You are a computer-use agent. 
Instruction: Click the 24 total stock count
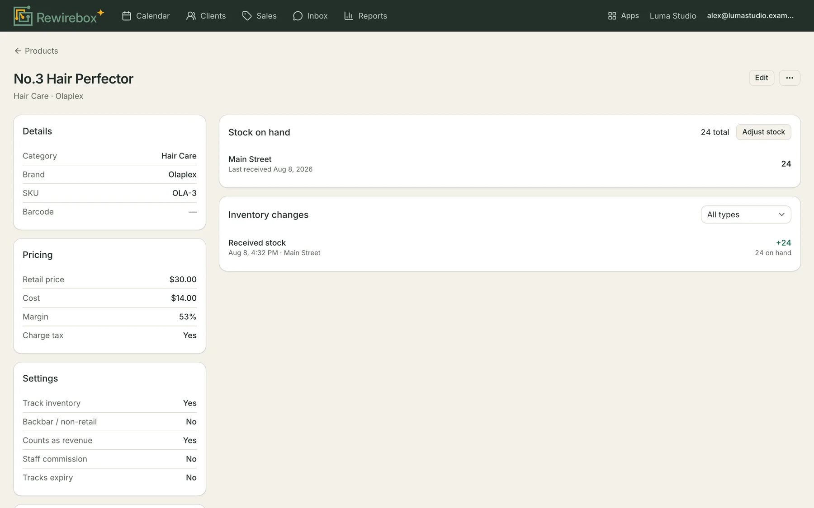click(x=715, y=132)
